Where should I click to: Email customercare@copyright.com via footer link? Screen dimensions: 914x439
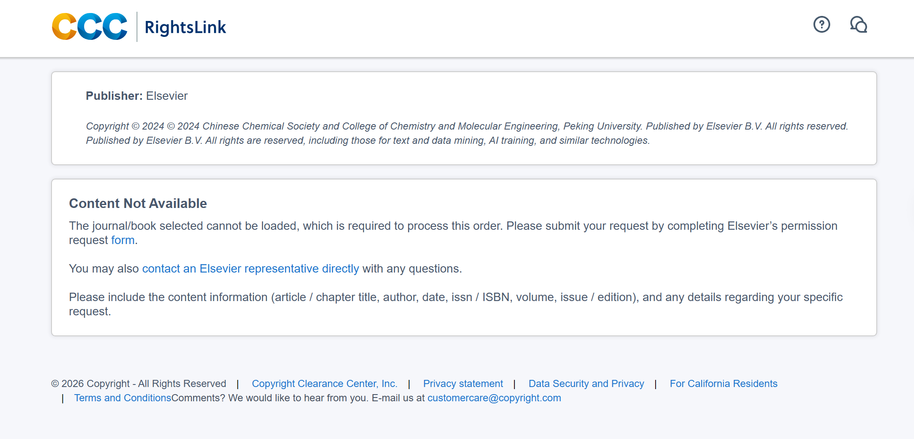click(x=494, y=398)
